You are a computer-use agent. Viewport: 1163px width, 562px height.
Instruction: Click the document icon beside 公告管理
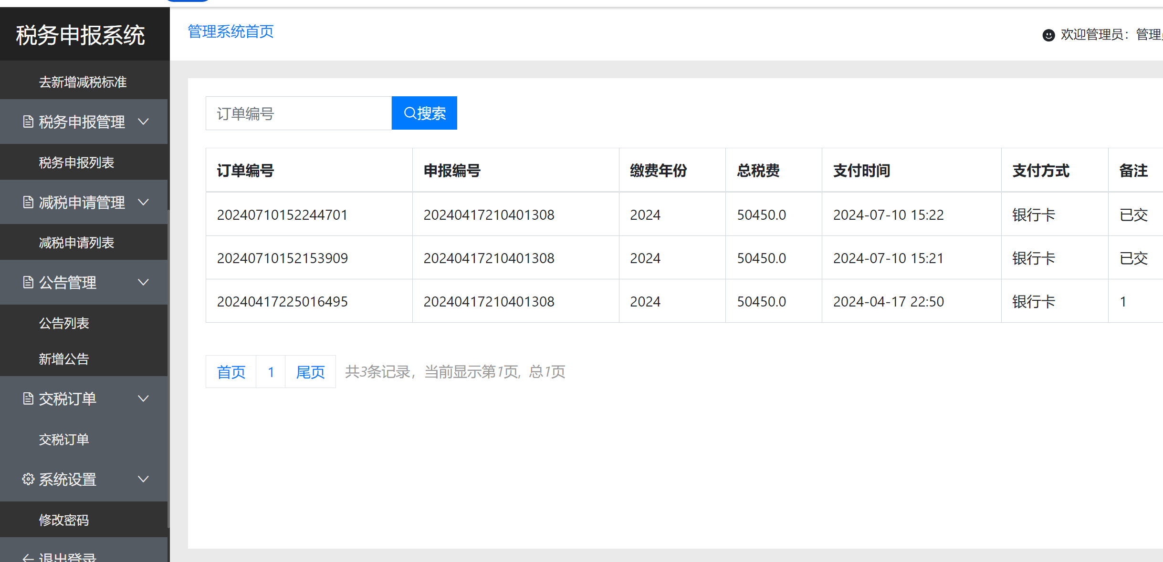(28, 282)
